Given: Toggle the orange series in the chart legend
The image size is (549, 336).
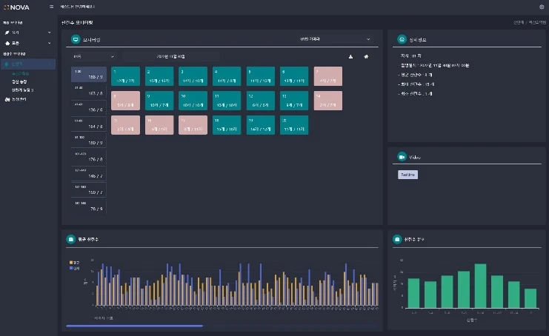Looking at the screenshot, I should pyautogui.click(x=74, y=262).
